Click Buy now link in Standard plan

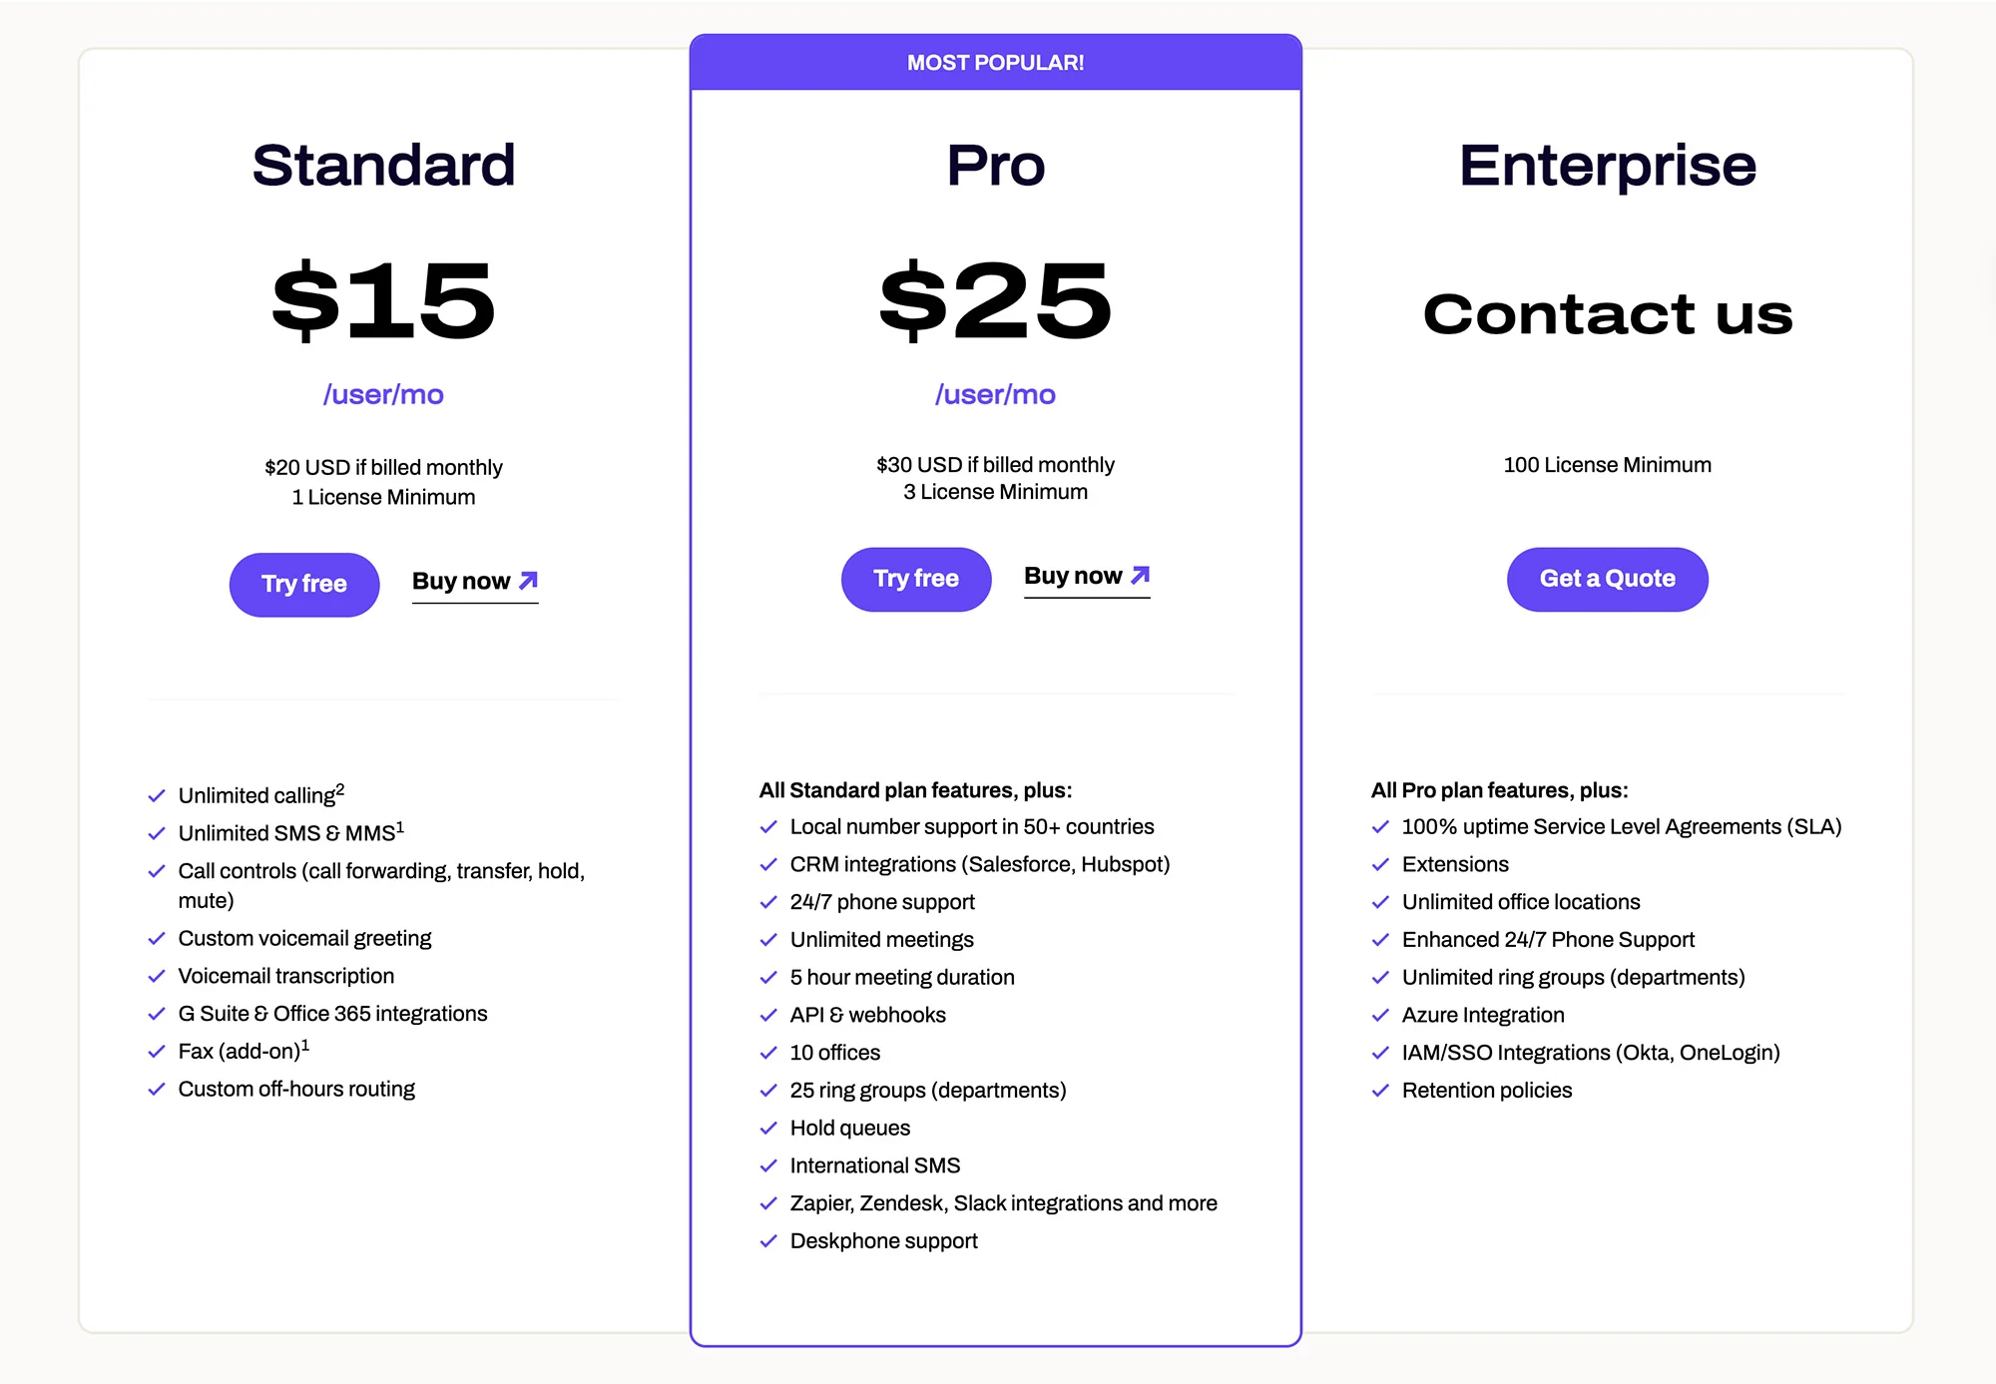(x=475, y=582)
